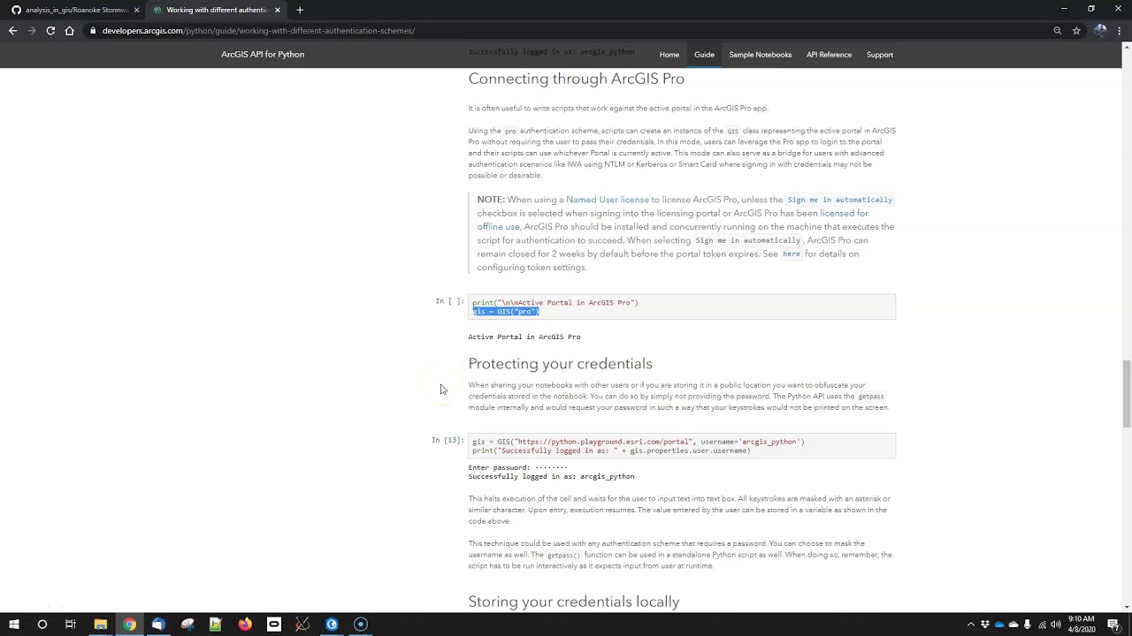Open the Chrome three-dot menu
The width and height of the screenshot is (1132, 636).
point(1121,31)
